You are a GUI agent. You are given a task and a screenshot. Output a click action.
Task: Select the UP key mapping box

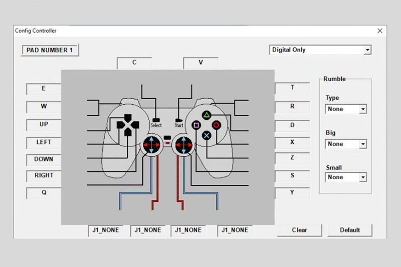pos(44,124)
